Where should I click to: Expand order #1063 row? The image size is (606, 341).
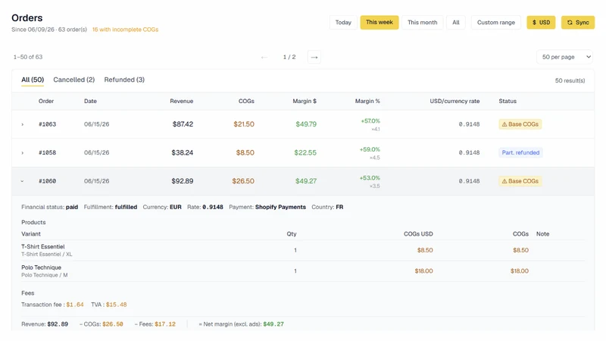[23, 124]
